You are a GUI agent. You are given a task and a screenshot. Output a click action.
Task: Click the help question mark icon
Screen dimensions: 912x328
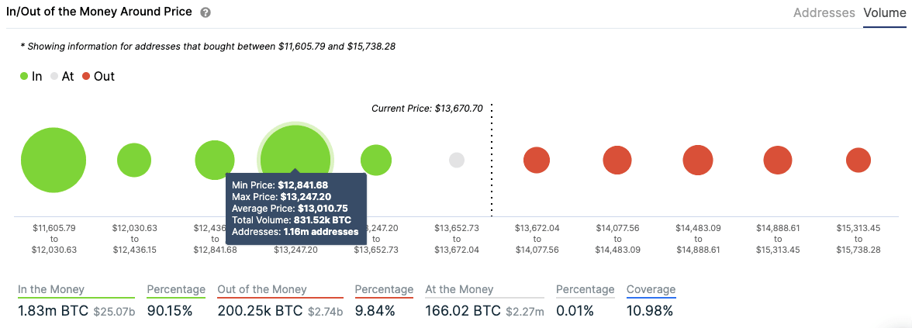pyautogui.click(x=206, y=13)
